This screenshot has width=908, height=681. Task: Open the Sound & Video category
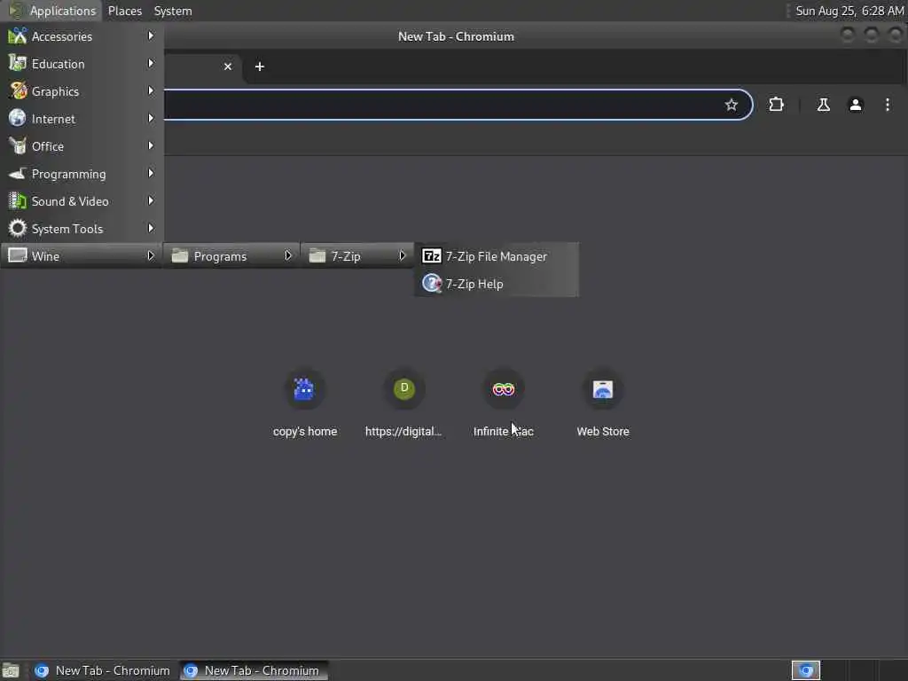click(81, 201)
